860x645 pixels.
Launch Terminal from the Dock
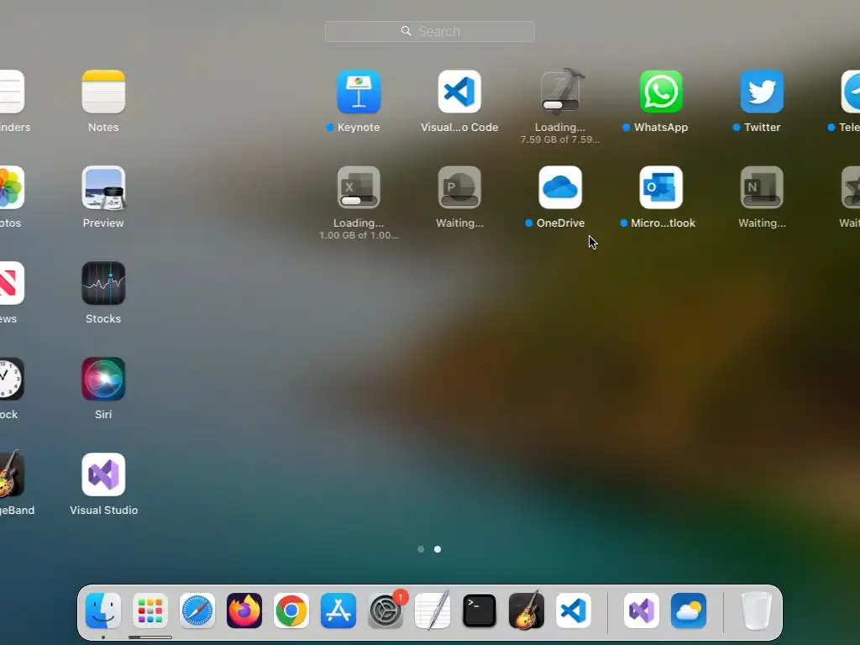tap(480, 611)
